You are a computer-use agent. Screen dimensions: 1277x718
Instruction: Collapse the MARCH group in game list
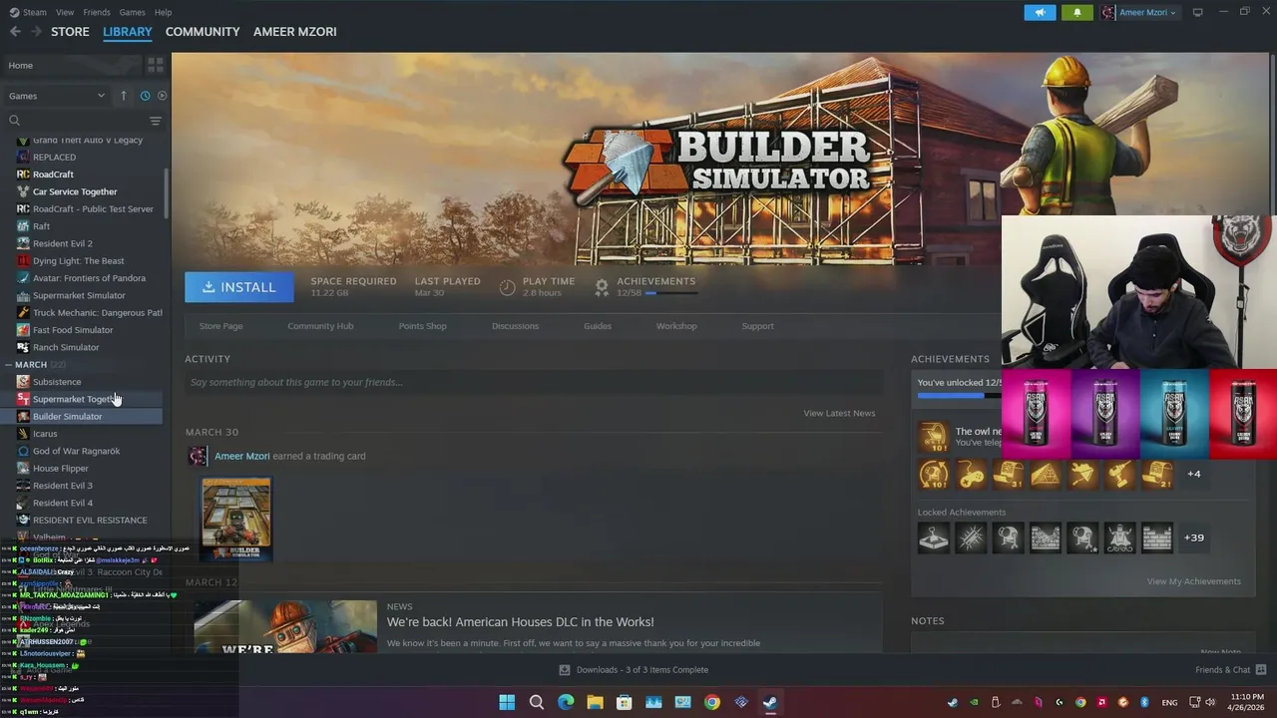[9, 365]
